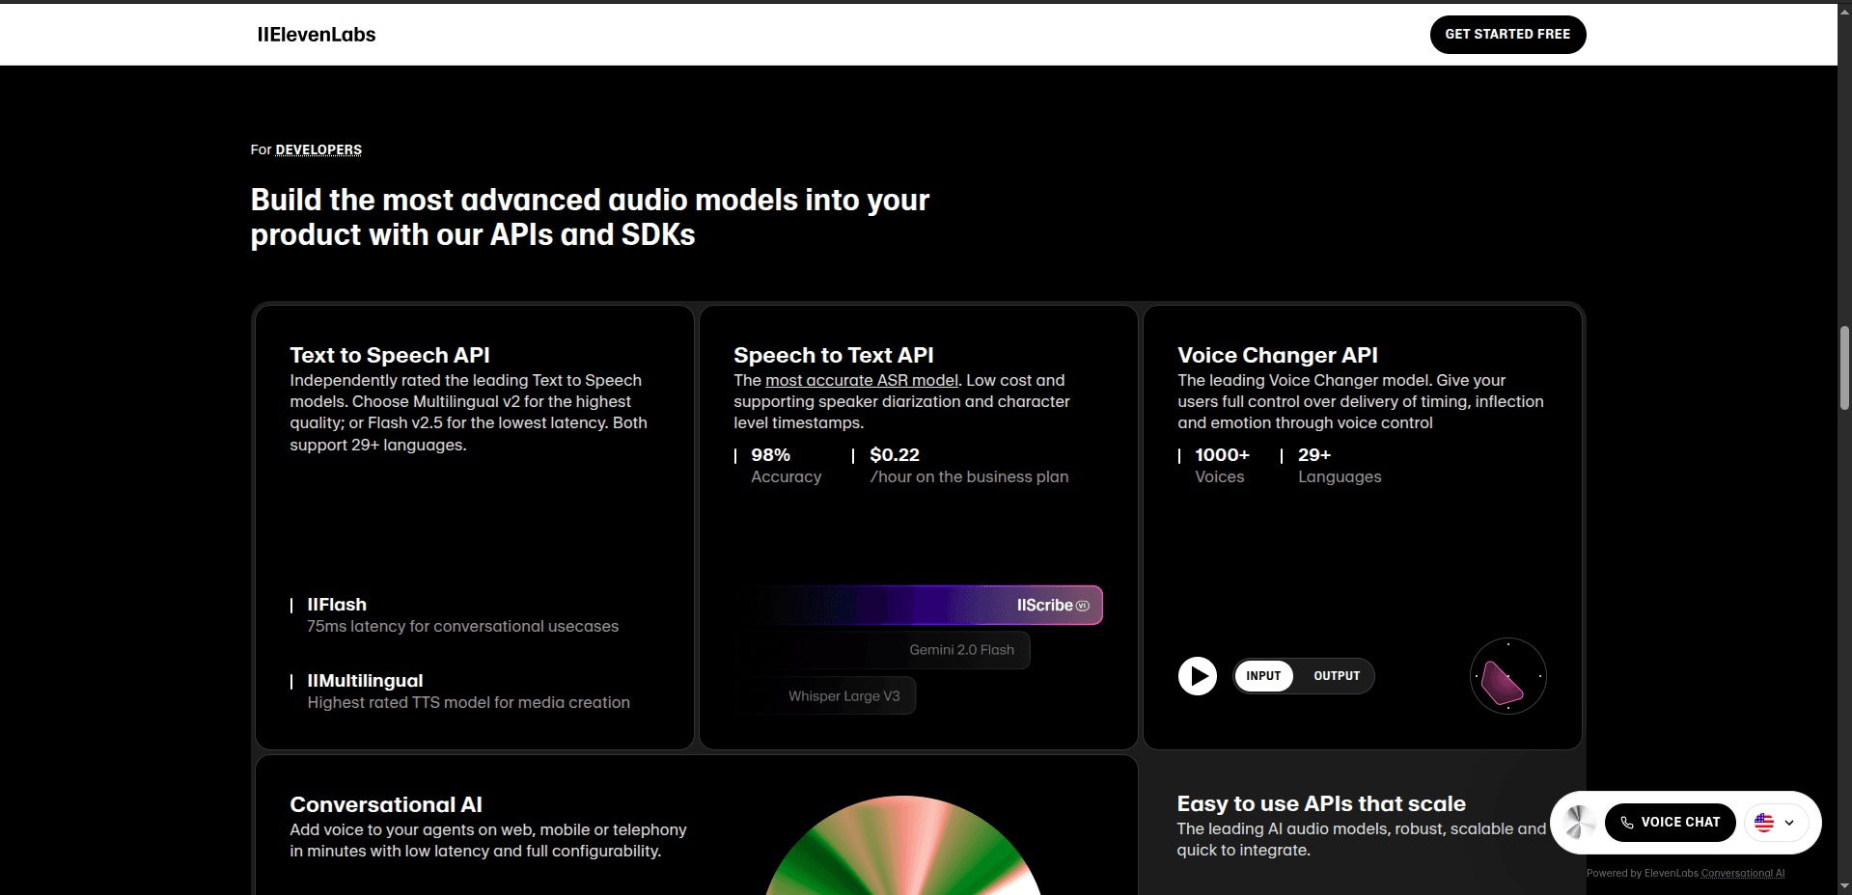1852x895 pixels.
Task: Start a VOICE CHAT call
Action: click(x=1670, y=823)
